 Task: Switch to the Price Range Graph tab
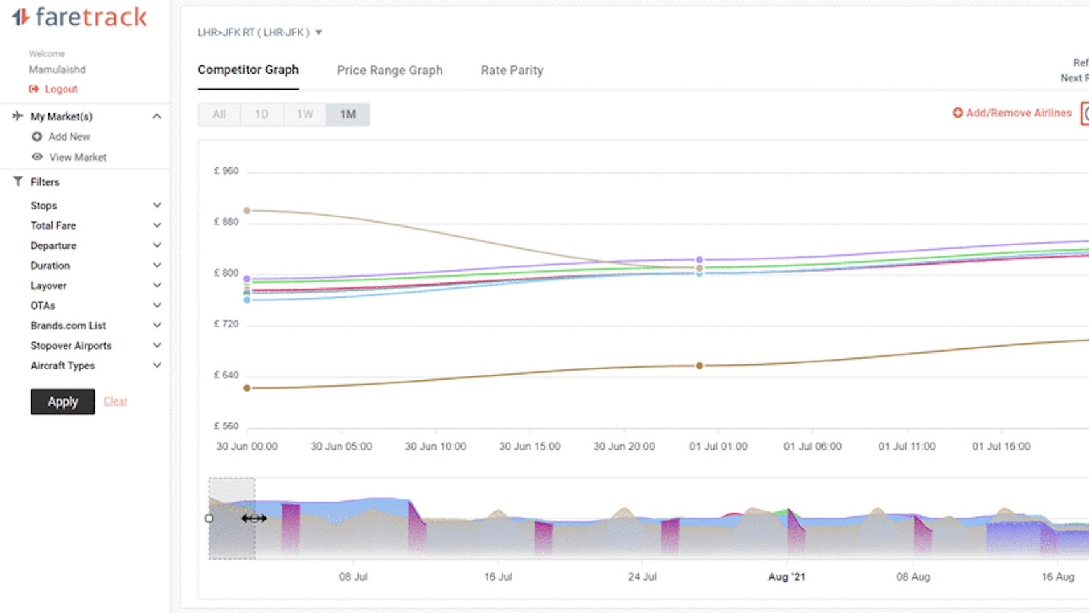coord(390,71)
